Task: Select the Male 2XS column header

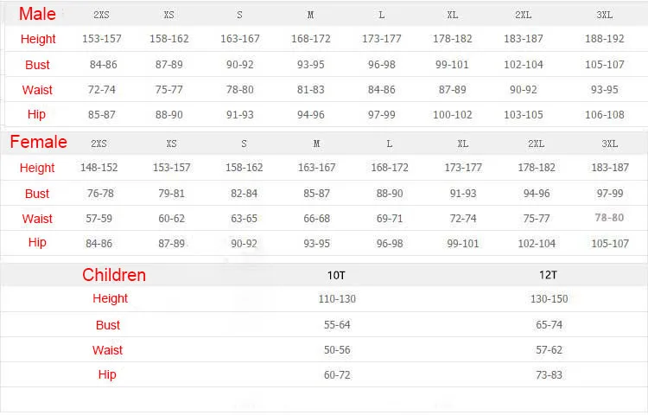Action: [x=101, y=16]
